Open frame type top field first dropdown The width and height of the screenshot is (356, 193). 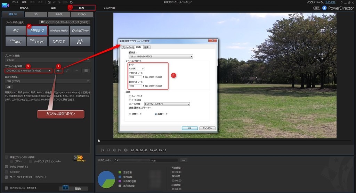(167, 104)
